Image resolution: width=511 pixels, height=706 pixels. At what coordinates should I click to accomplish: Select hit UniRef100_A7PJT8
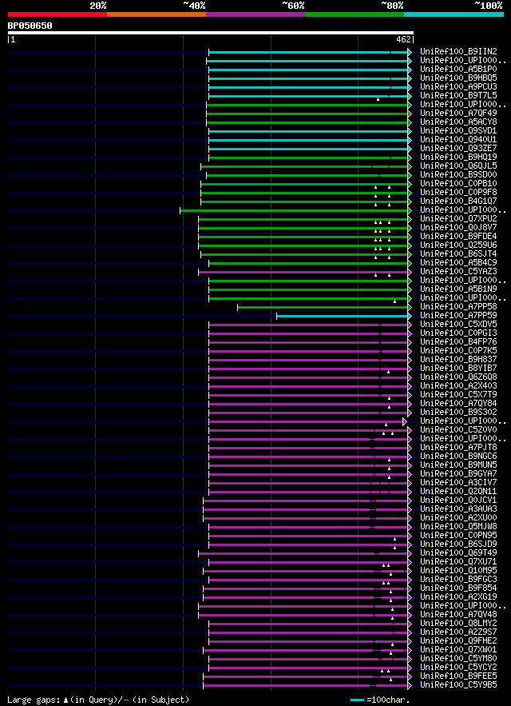tap(458, 448)
